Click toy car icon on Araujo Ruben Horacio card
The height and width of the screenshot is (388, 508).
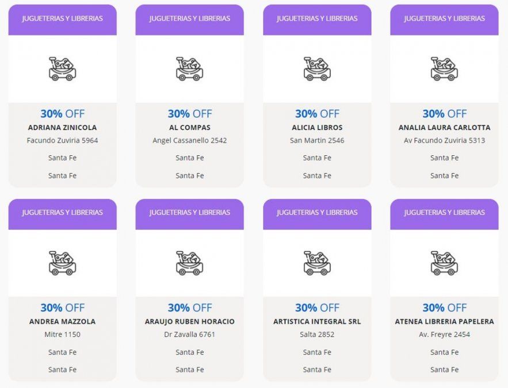(x=189, y=263)
